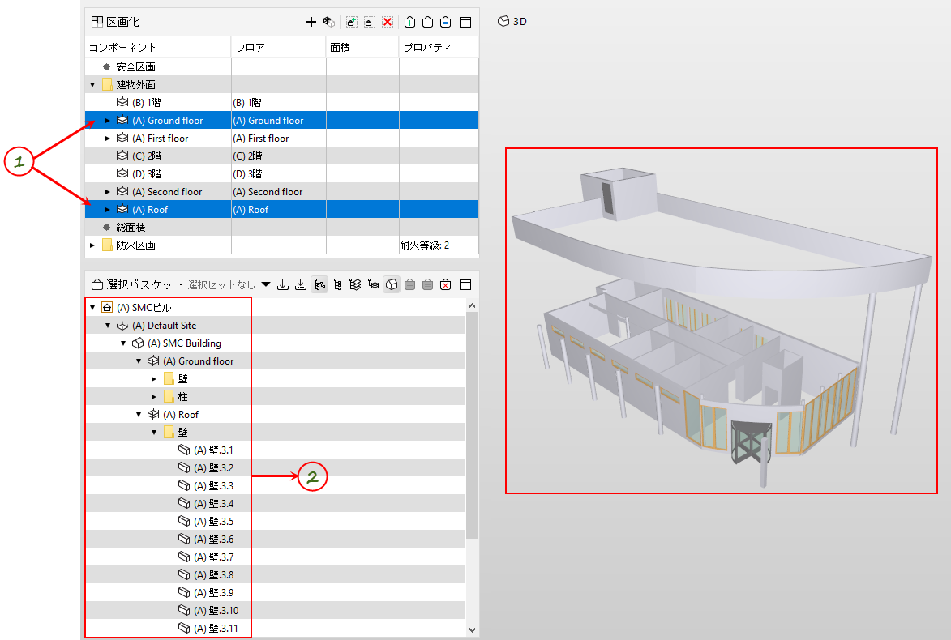Click the 3D view cube icon
This screenshot has height=640, width=951.
[503, 21]
